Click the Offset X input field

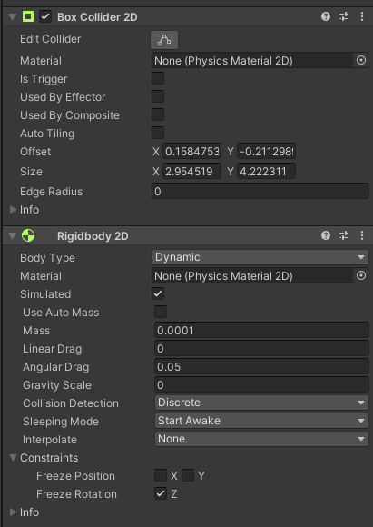191,152
